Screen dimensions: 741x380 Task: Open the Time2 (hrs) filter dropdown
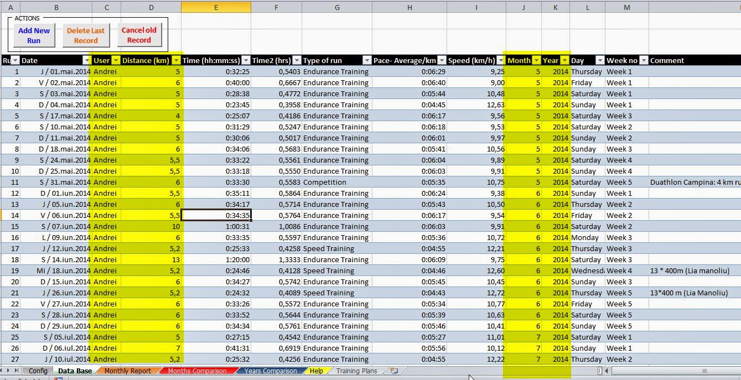coord(297,60)
